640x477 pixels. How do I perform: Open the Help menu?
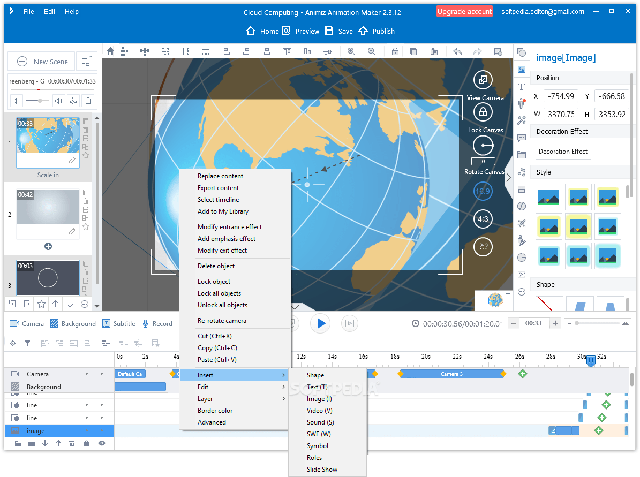point(71,11)
